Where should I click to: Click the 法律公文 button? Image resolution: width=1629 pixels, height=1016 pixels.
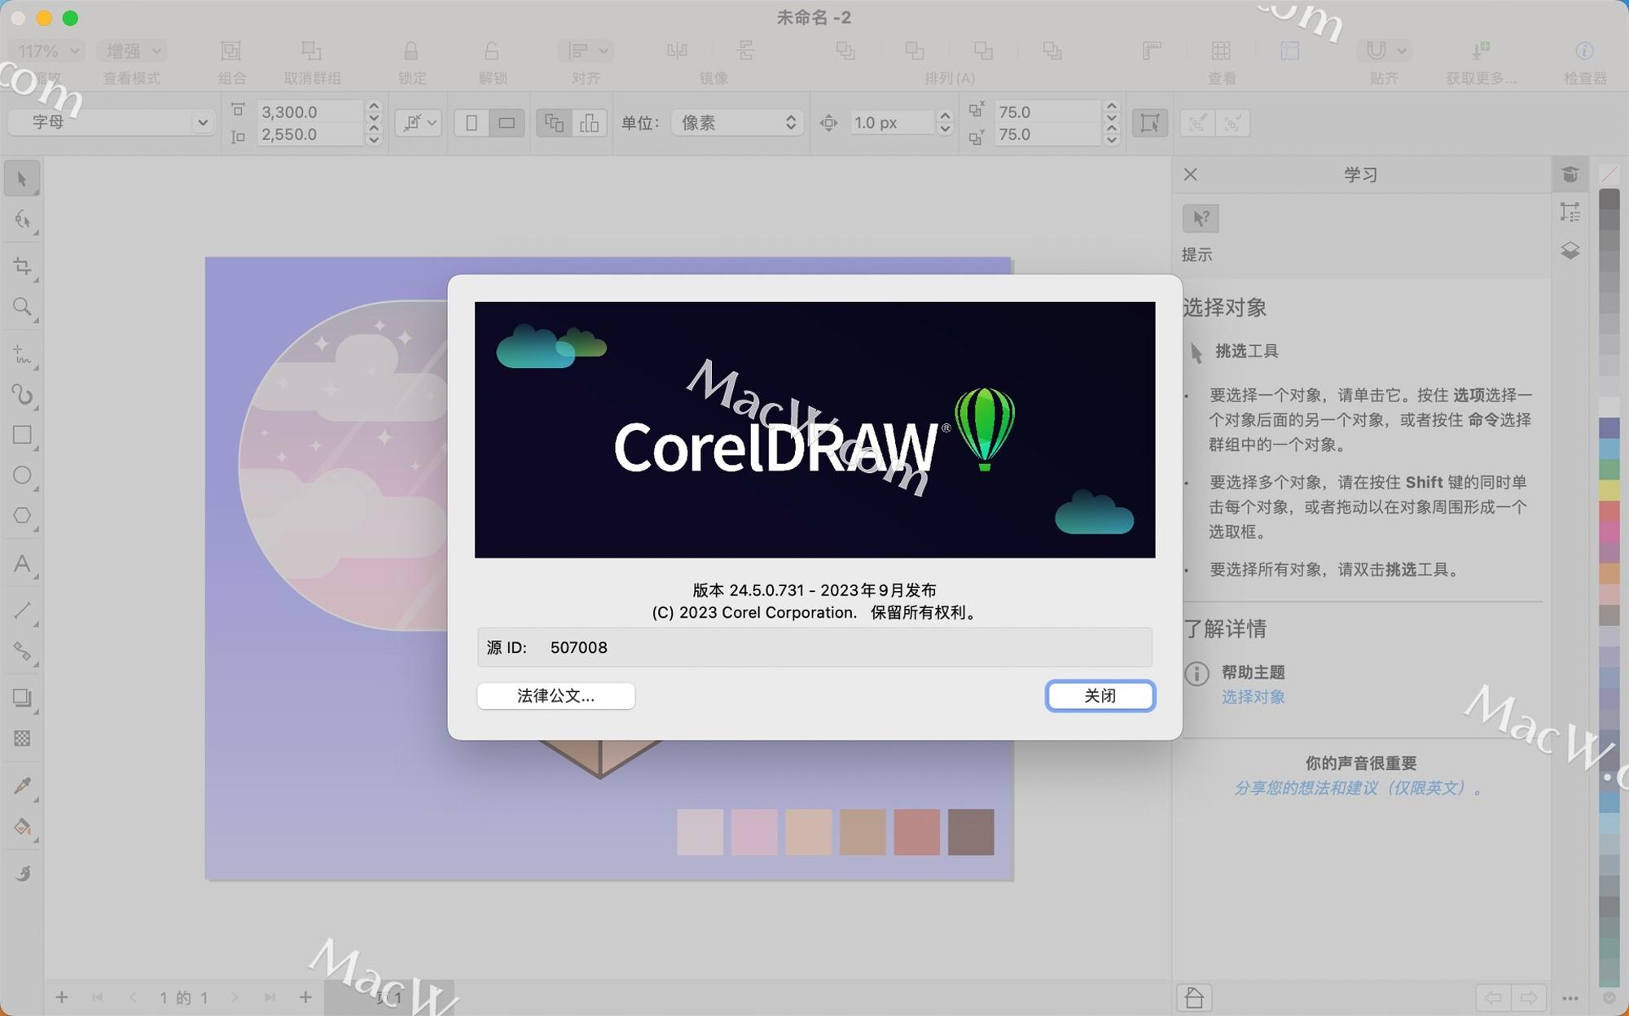click(x=555, y=695)
